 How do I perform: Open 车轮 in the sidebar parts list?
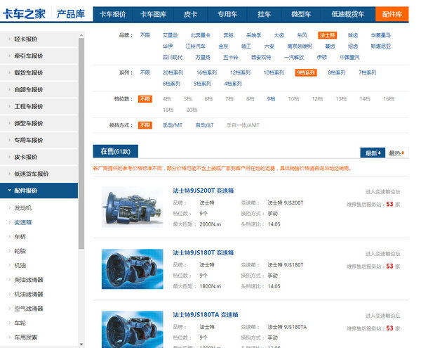point(20,323)
